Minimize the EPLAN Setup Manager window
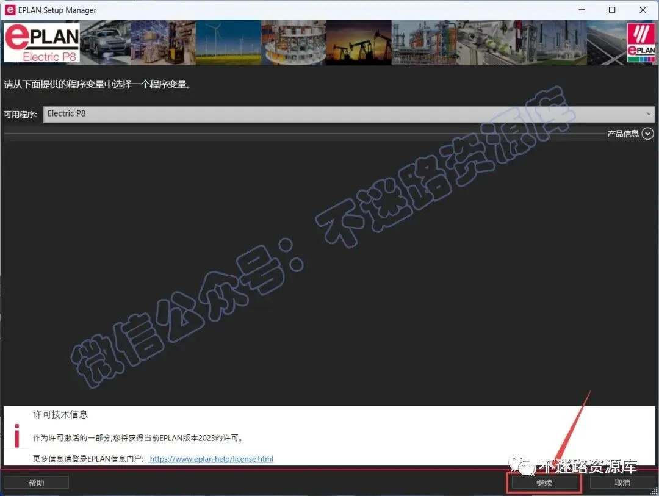Image resolution: width=659 pixels, height=496 pixels. pyautogui.click(x=582, y=10)
